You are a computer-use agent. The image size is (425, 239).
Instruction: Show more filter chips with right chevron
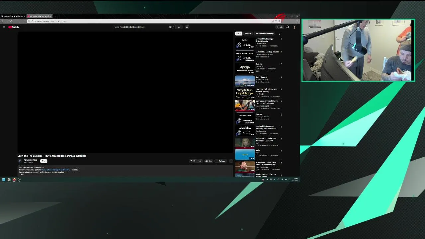point(279,34)
